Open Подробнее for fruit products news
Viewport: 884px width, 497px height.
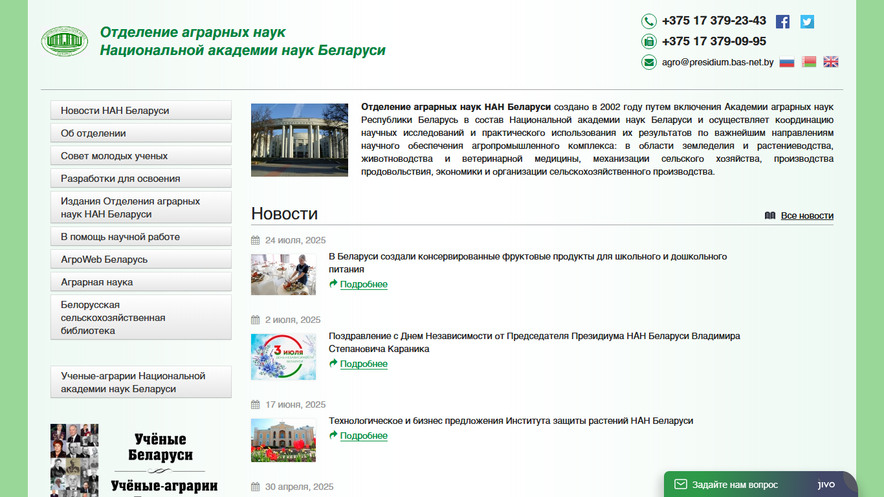pos(364,284)
